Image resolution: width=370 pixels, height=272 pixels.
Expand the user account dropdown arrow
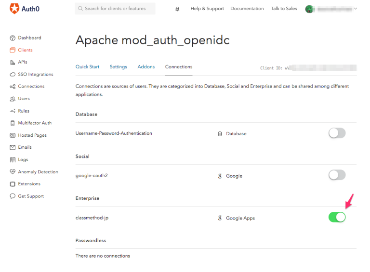[x=356, y=9]
